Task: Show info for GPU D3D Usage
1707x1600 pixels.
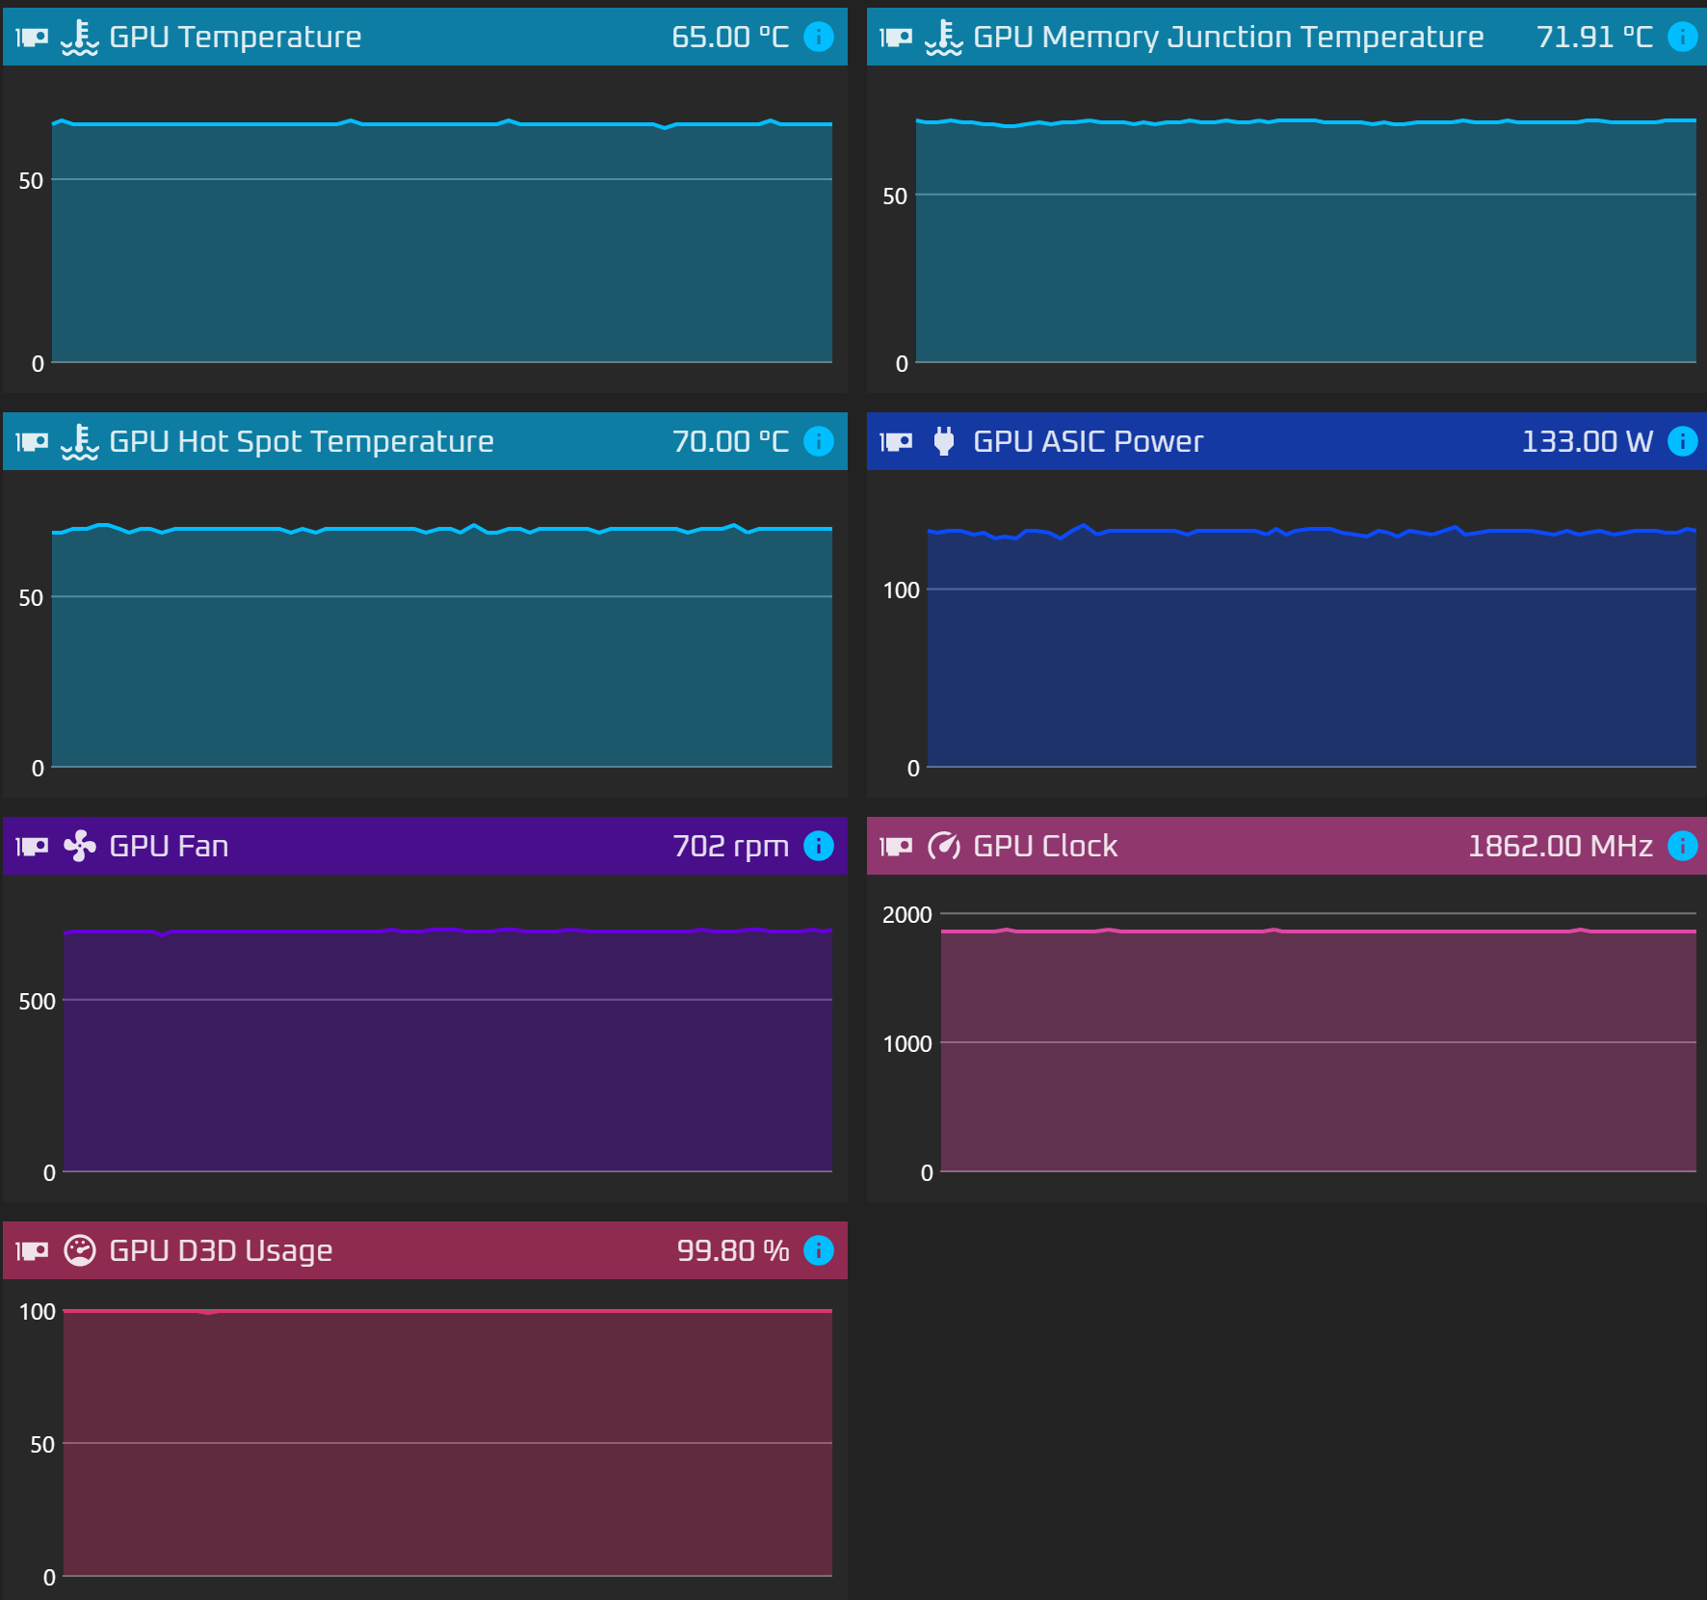Action: pyautogui.click(x=818, y=1250)
